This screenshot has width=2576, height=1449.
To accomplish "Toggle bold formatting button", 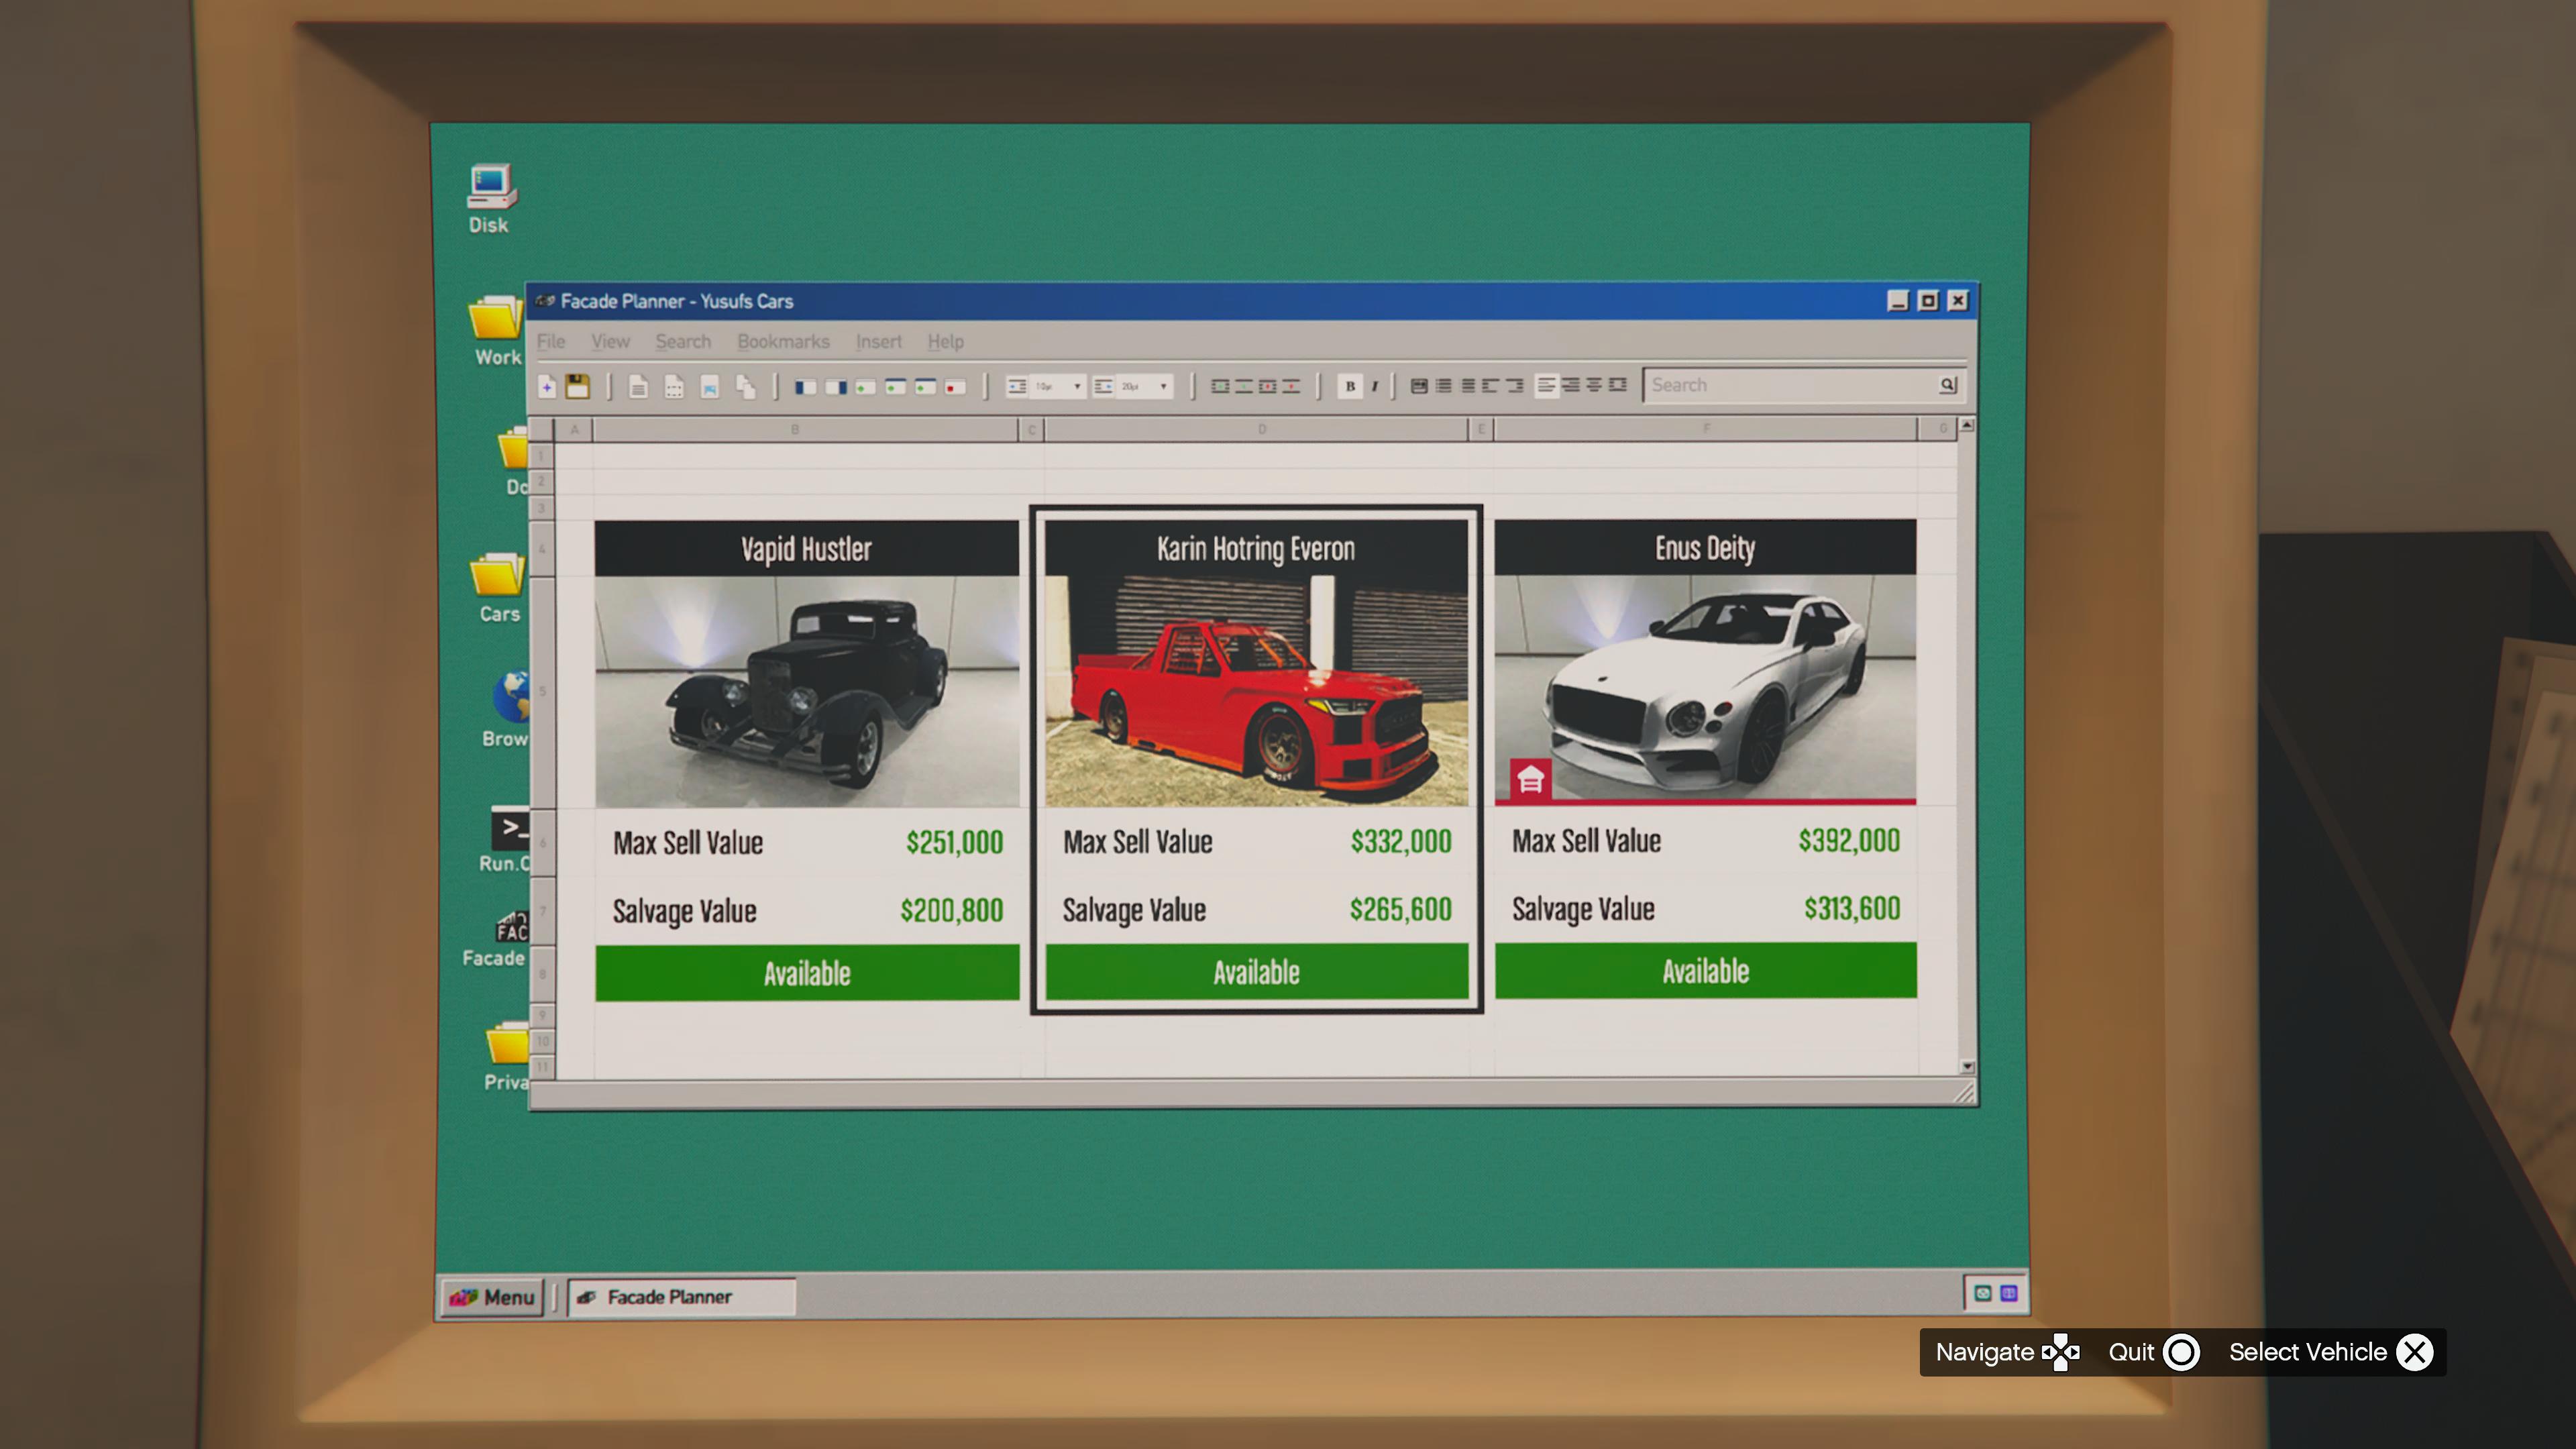I will coord(1350,386).
